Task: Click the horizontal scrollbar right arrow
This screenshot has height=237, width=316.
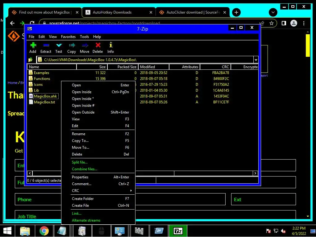Action: (255, 173)
